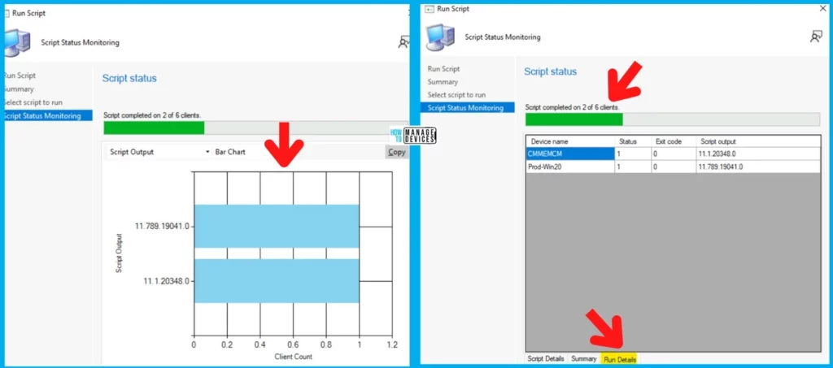Select Summary step in left window
The width and height of the screenshot is (833, 368).
(19, 89)
